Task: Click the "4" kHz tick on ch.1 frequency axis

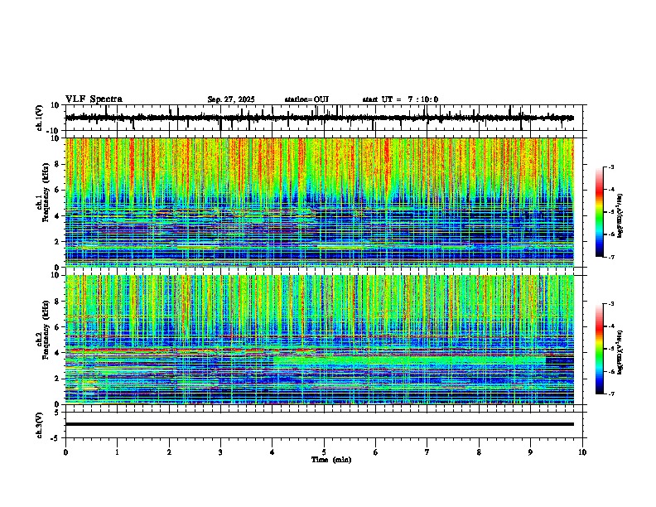Action: coord(58,216)
